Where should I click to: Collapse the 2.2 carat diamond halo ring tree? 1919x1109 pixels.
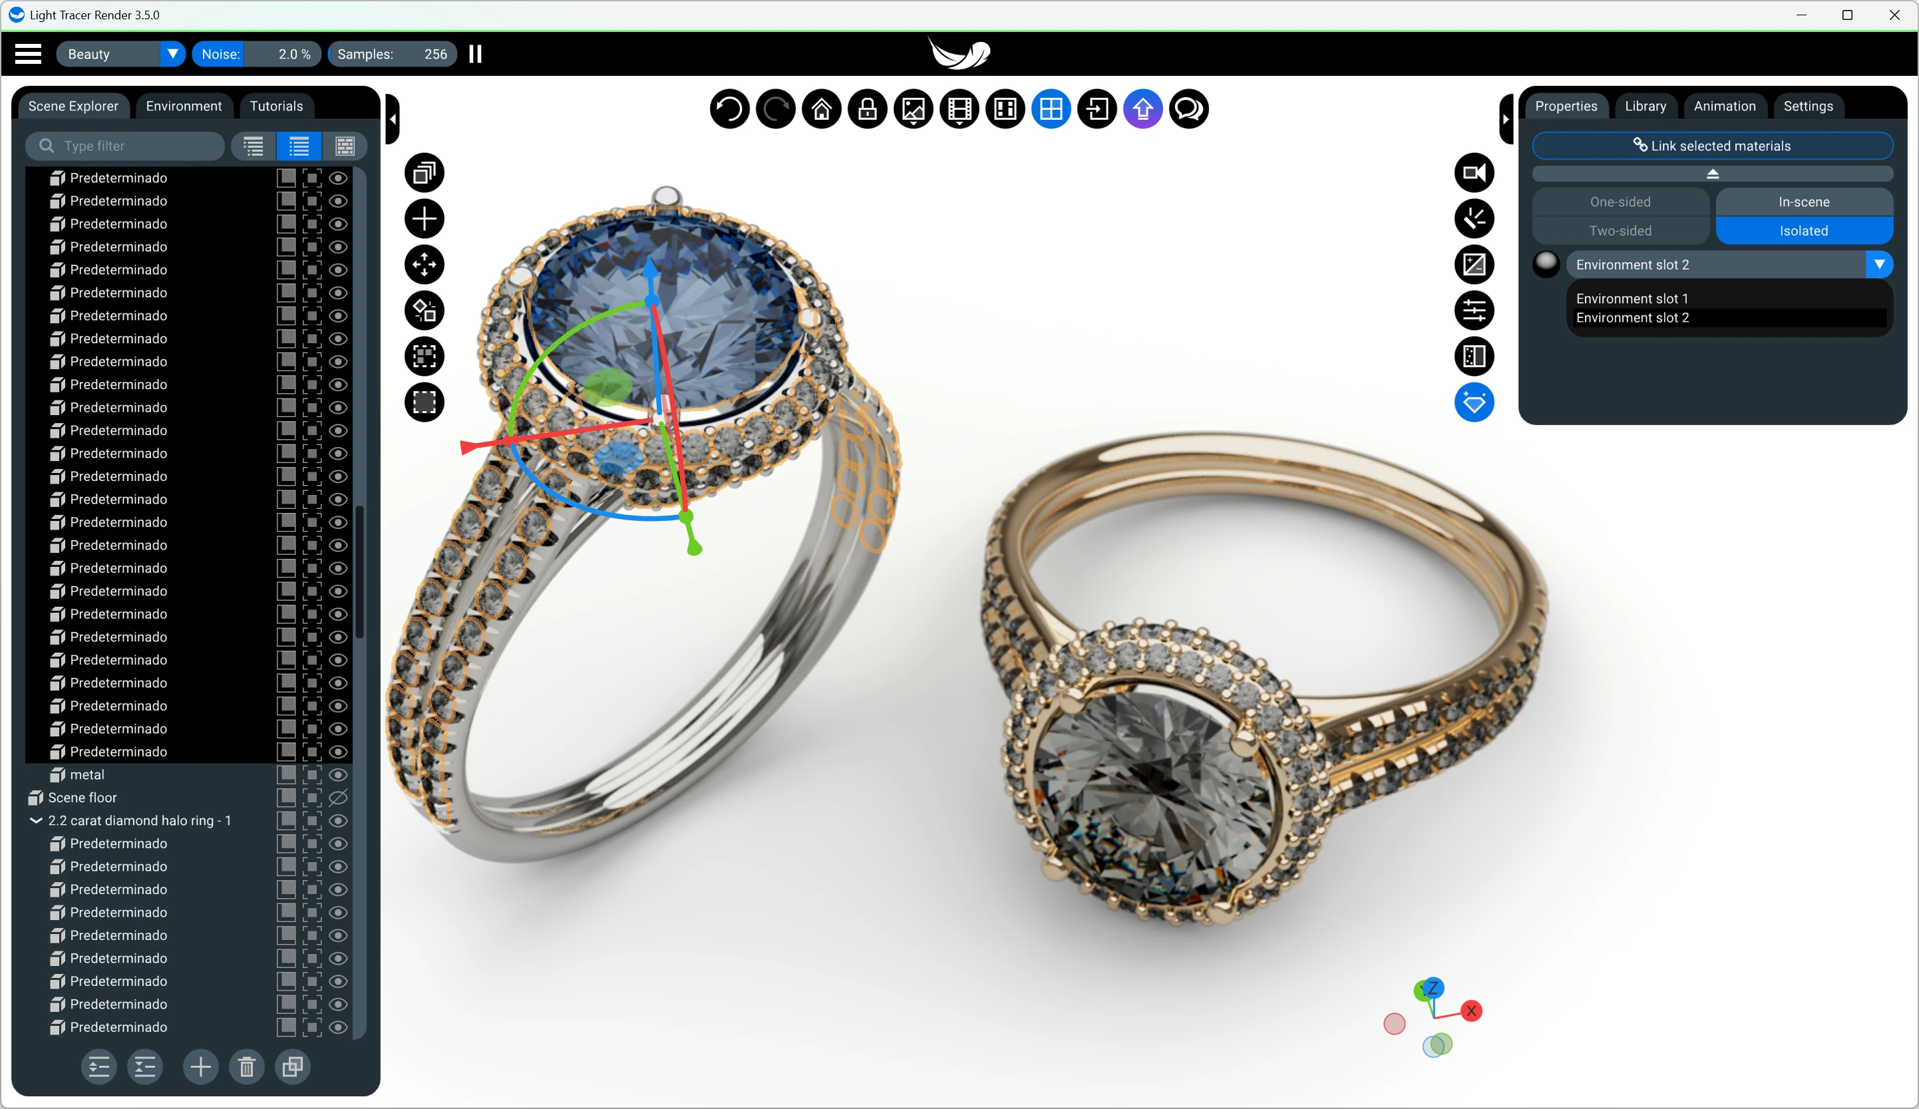point(35,820)
